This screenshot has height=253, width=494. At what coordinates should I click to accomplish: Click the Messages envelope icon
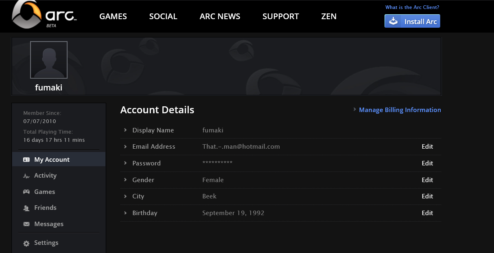pyautogui.click(x=26, y=224)
